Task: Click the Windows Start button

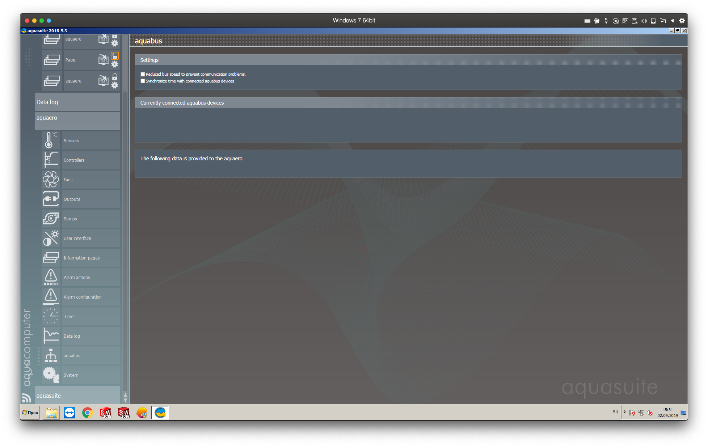Action: tap(30, 413)
